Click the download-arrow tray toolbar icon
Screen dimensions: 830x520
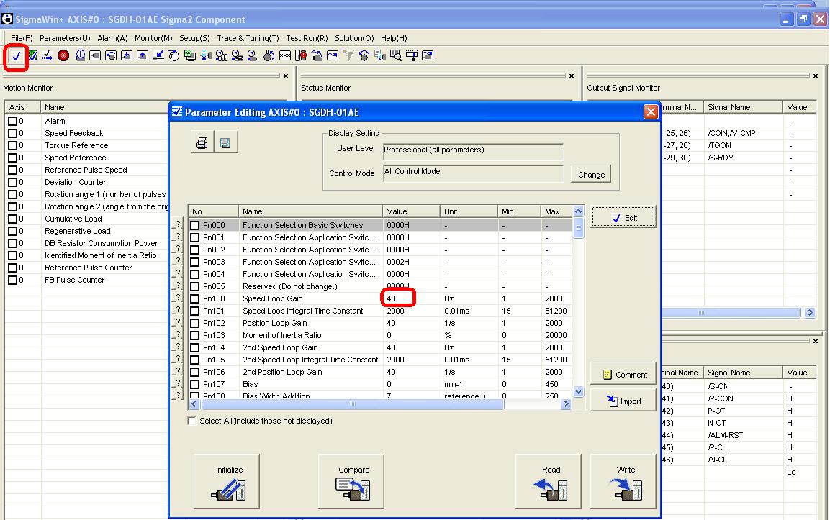click(x=127, y=55)
